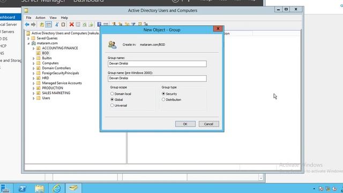Click the green Refresh toolbar icon
This screenshot has height=193, width=343.
pyautogui.click(x=85, y=25)
